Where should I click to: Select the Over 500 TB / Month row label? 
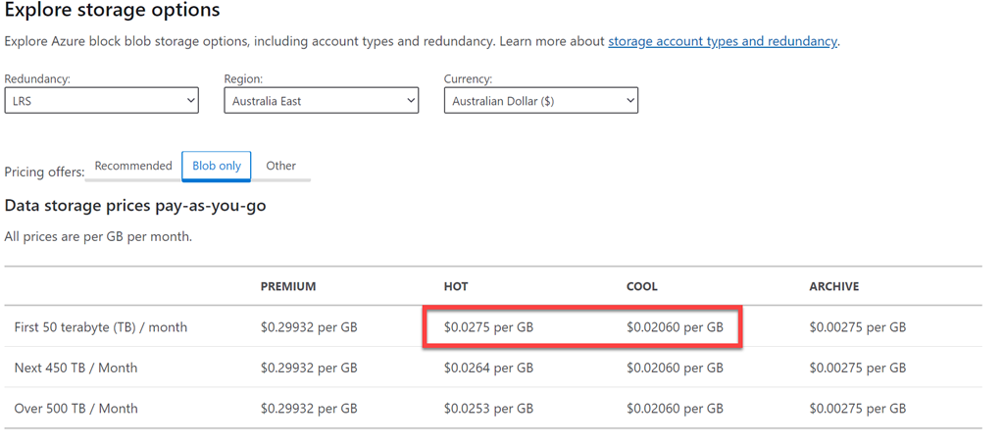click(75, 409)
